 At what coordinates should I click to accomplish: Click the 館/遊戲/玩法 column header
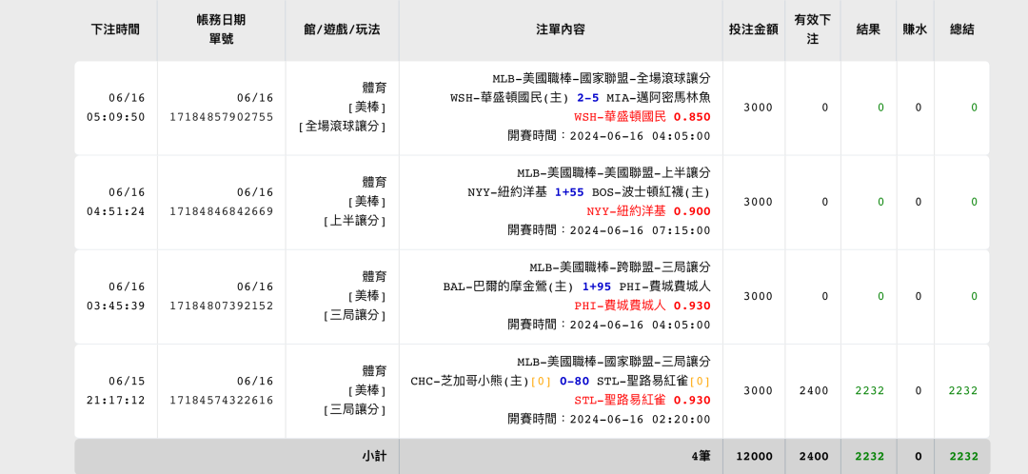pyautogui.click(x=342, y=30)
